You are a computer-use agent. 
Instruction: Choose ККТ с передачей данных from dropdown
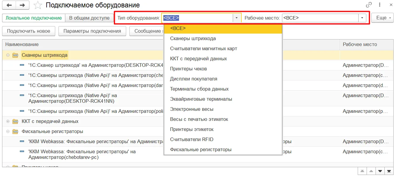click(x=223, y=59)
